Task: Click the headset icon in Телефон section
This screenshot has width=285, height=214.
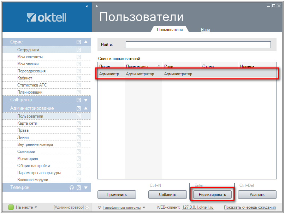Action: (x=72, y=188)
